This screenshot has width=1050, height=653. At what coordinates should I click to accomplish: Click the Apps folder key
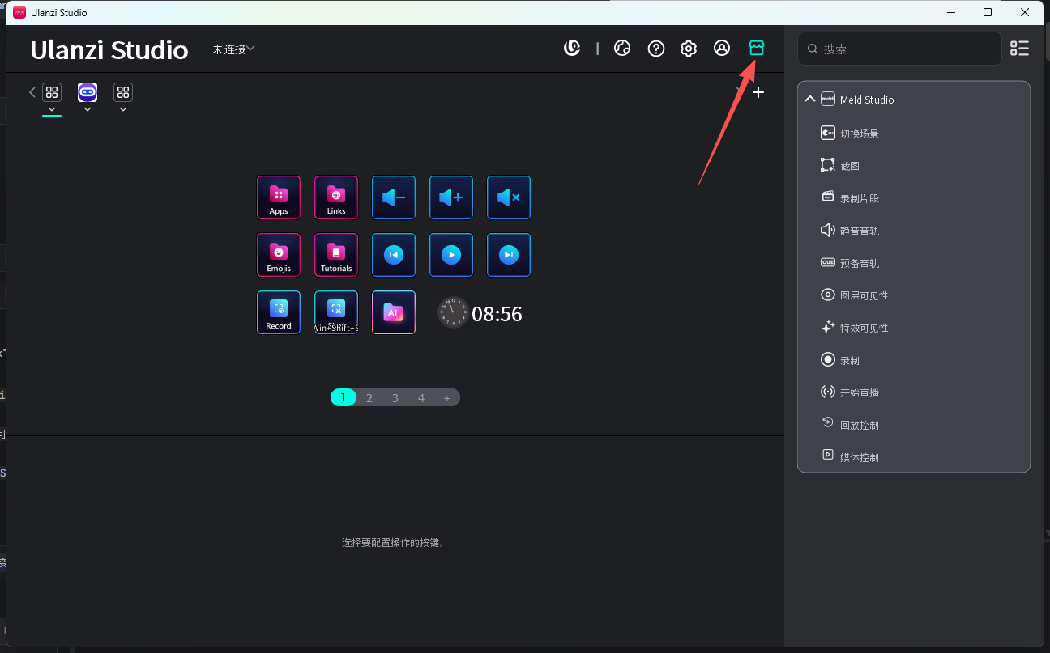pos(279,197)
